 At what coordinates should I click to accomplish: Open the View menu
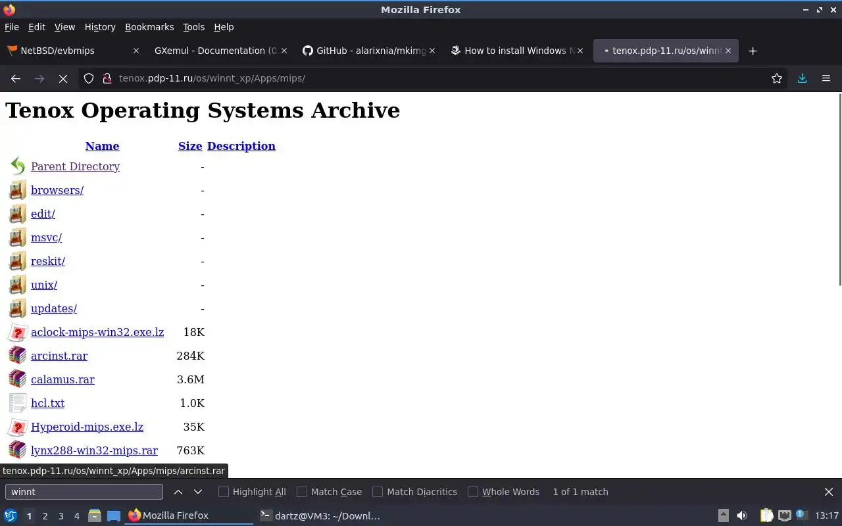pyautogui.click(x=64, y=27)
